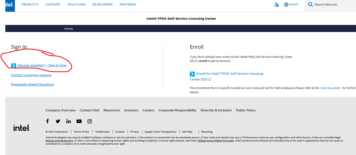
Task: Open Intel's Facebook page icon
Action: click(47, 121)
